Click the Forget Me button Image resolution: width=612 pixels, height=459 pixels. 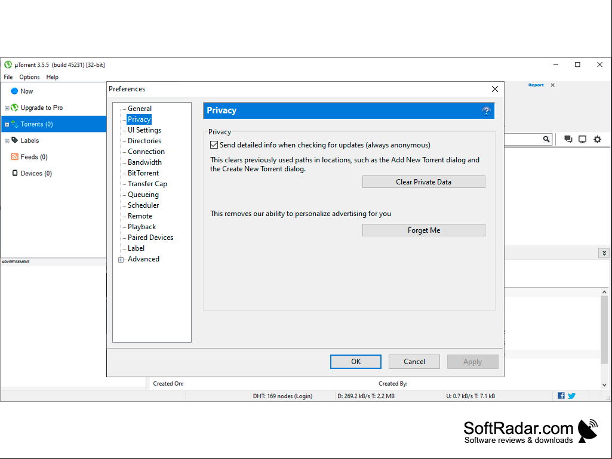[423, 230]
